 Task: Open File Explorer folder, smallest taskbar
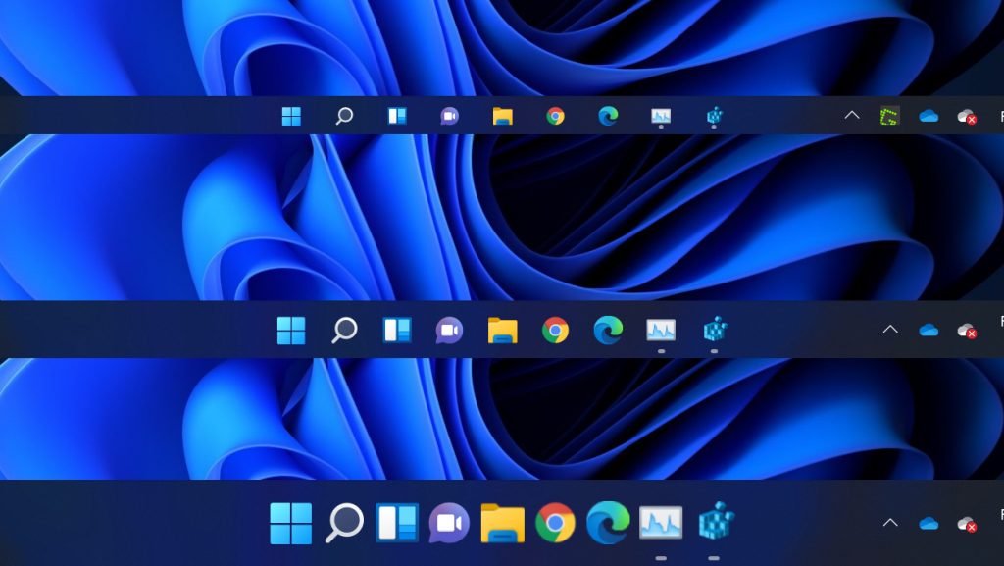pos(502,116)
